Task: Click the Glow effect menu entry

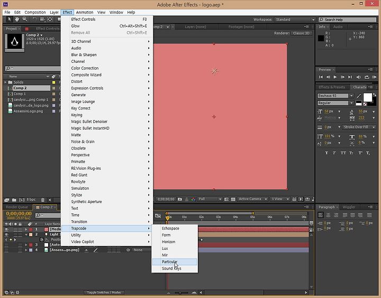Action: coord(107,26)
